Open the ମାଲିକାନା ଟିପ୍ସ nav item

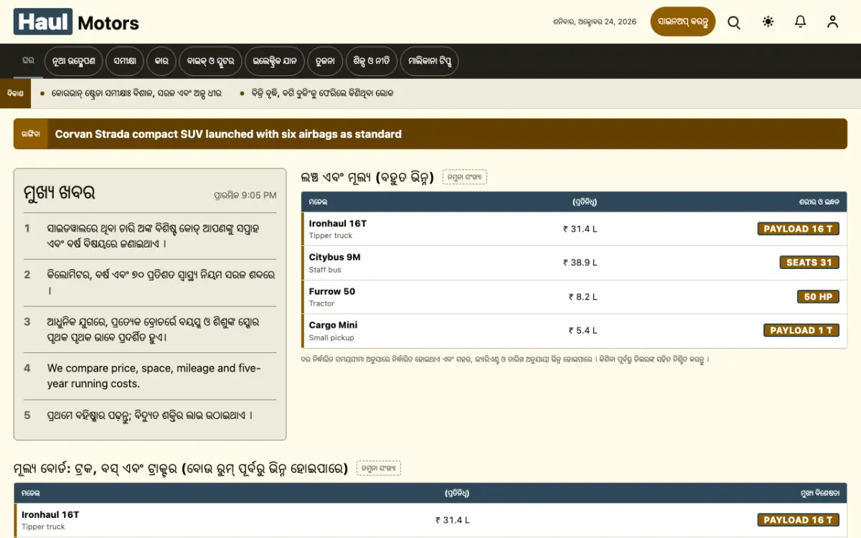429,62
